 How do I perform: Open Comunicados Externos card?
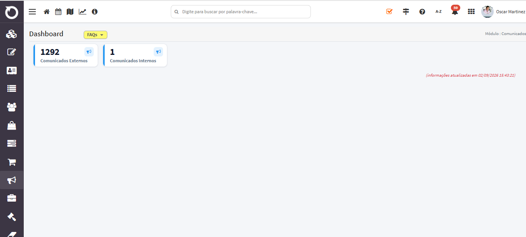coord(66,55)
